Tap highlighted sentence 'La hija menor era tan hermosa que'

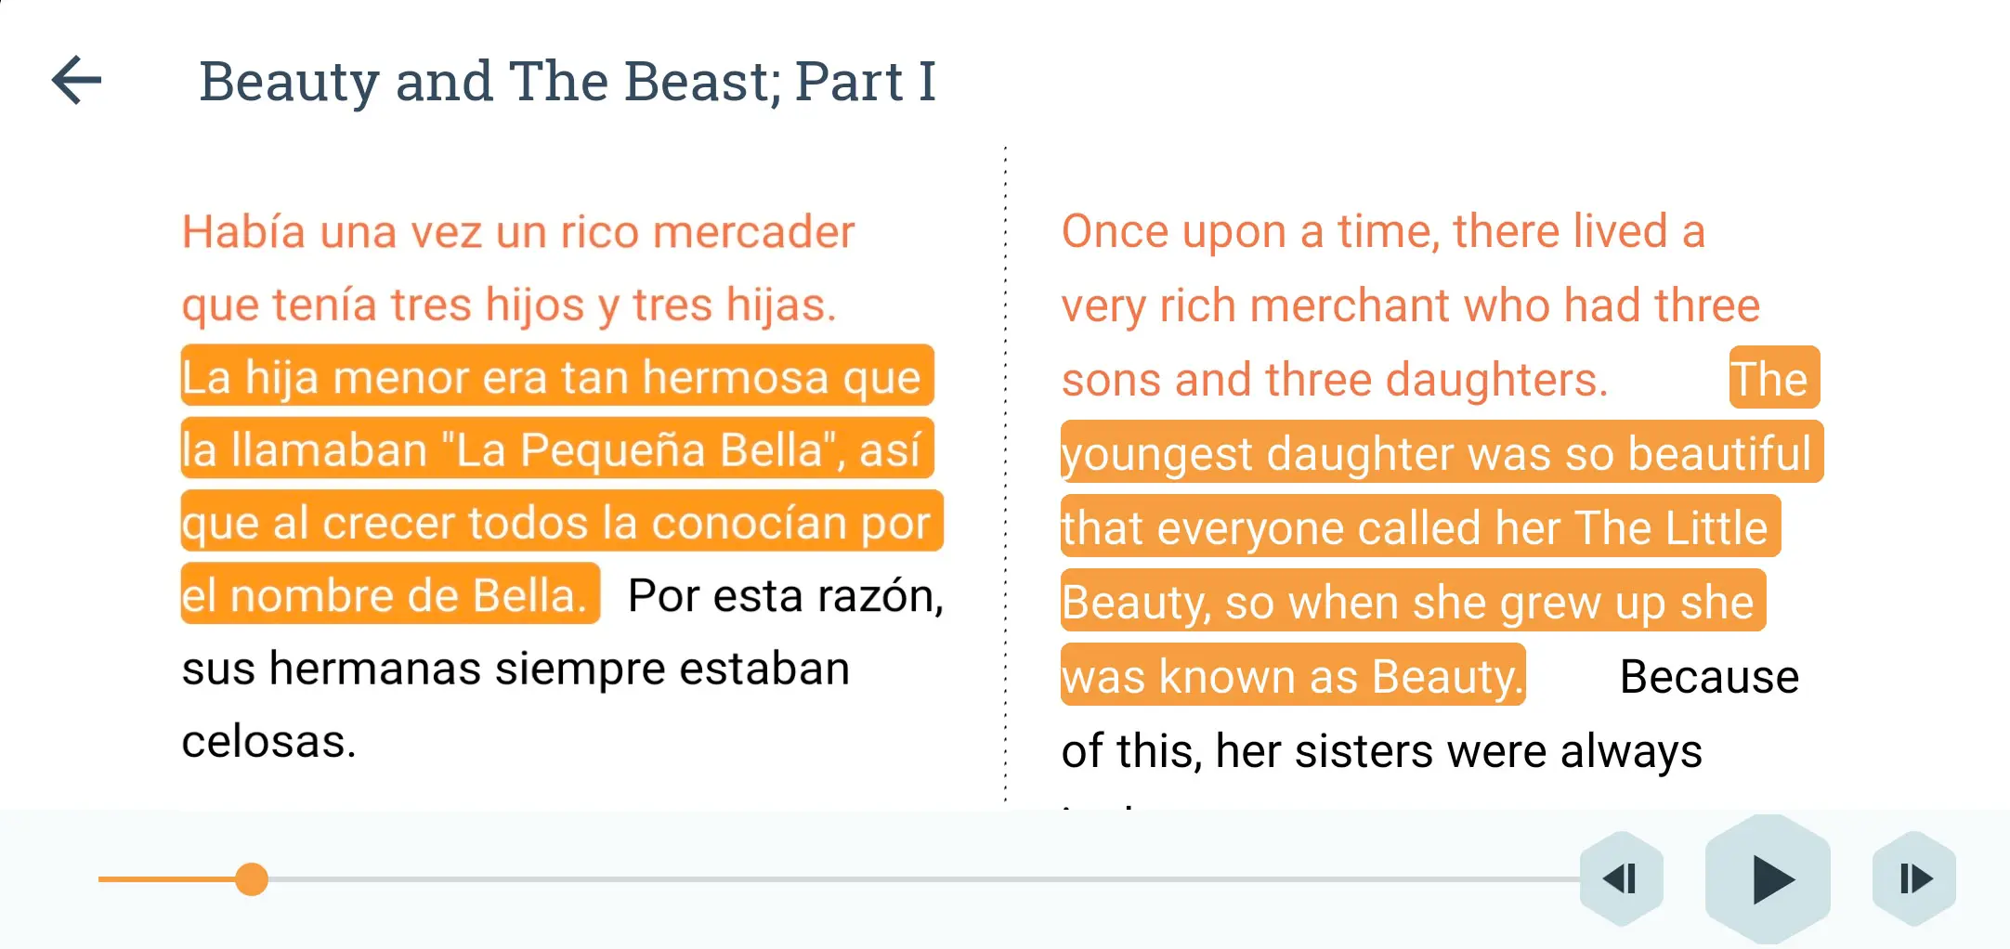click(x=557, y=375)
